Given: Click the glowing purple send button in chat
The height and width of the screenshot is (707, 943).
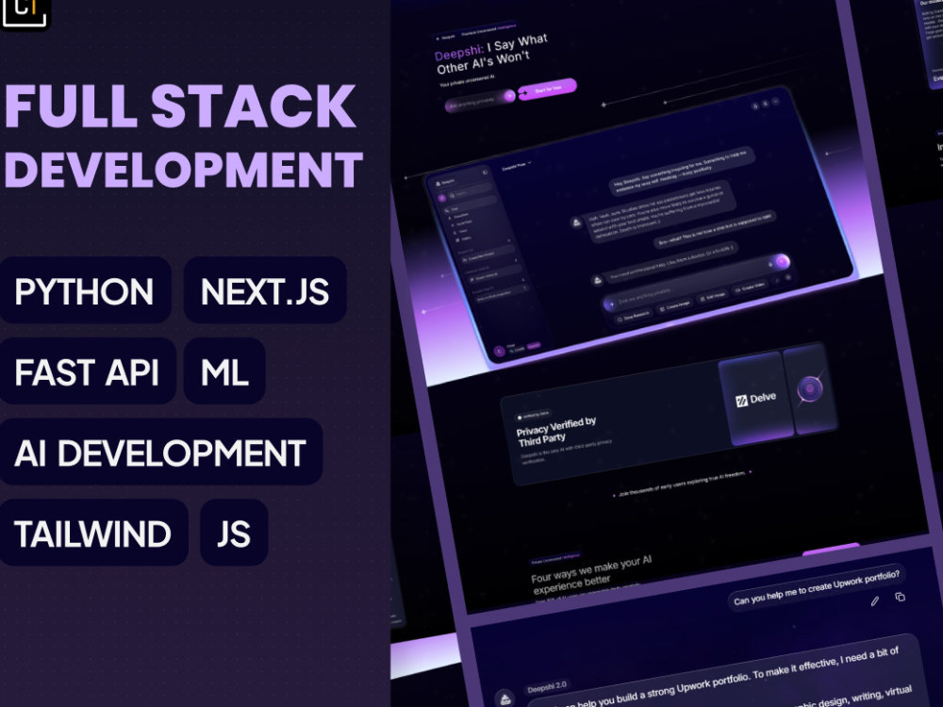Looking at the screenshot, I should [781, 261].
